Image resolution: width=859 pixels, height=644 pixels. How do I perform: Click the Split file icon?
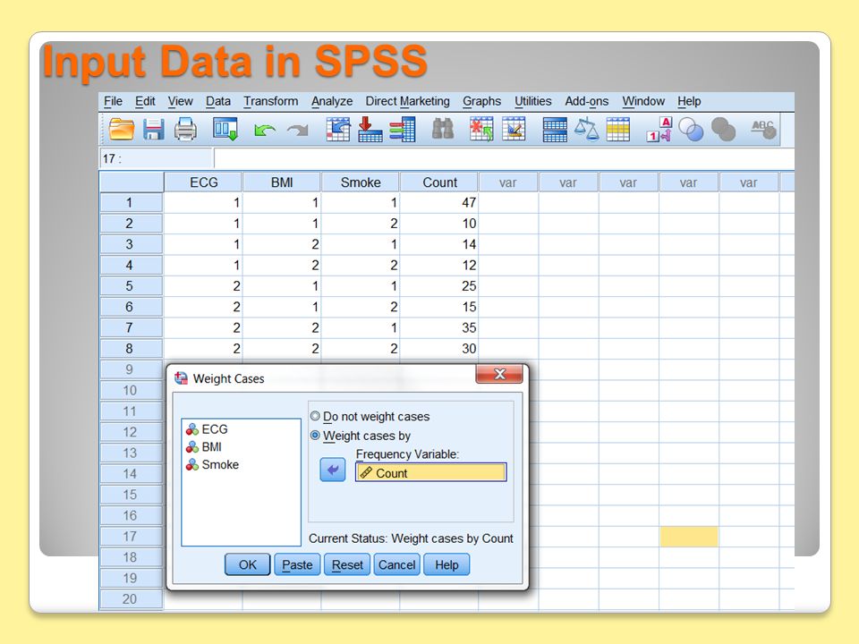tap(555, 130)
